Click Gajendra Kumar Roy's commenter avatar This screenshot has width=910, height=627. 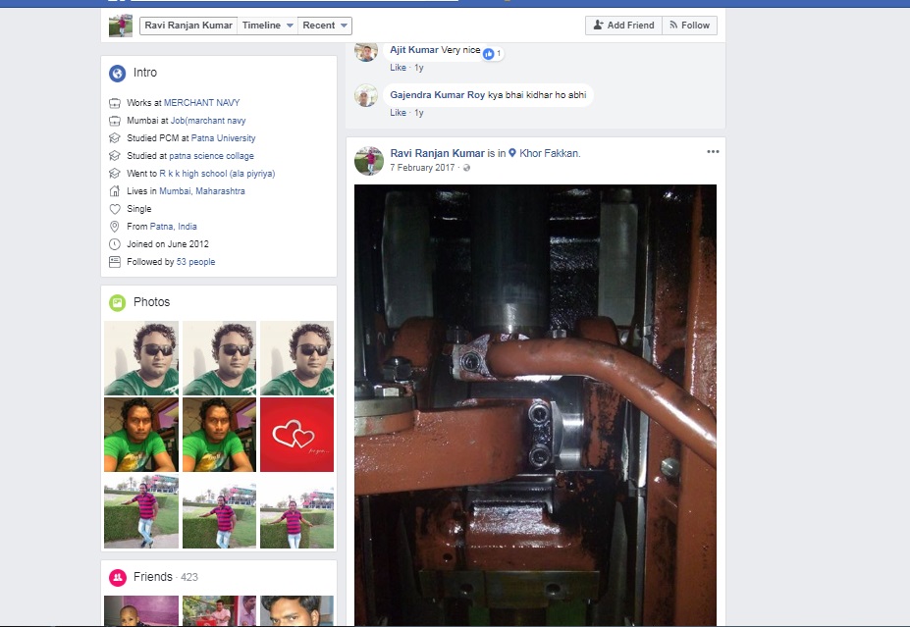[366, 95]
